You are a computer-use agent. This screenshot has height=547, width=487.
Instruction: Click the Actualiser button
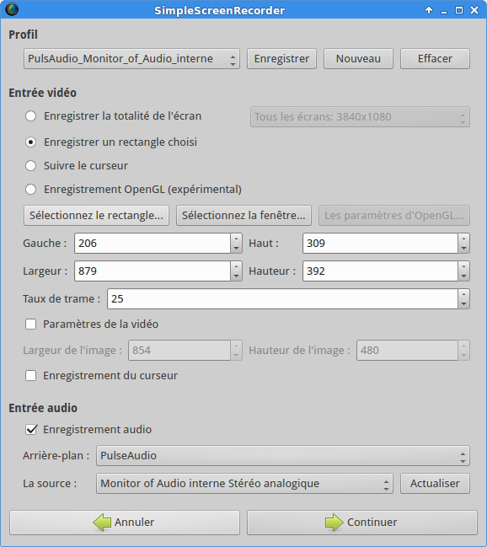tap(435, 484)
